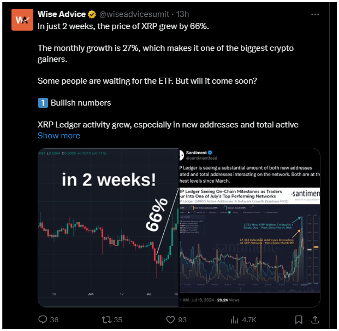Click the 4.7K views count
The height and width of the screenshot is (331, 339).
point(249,320)
